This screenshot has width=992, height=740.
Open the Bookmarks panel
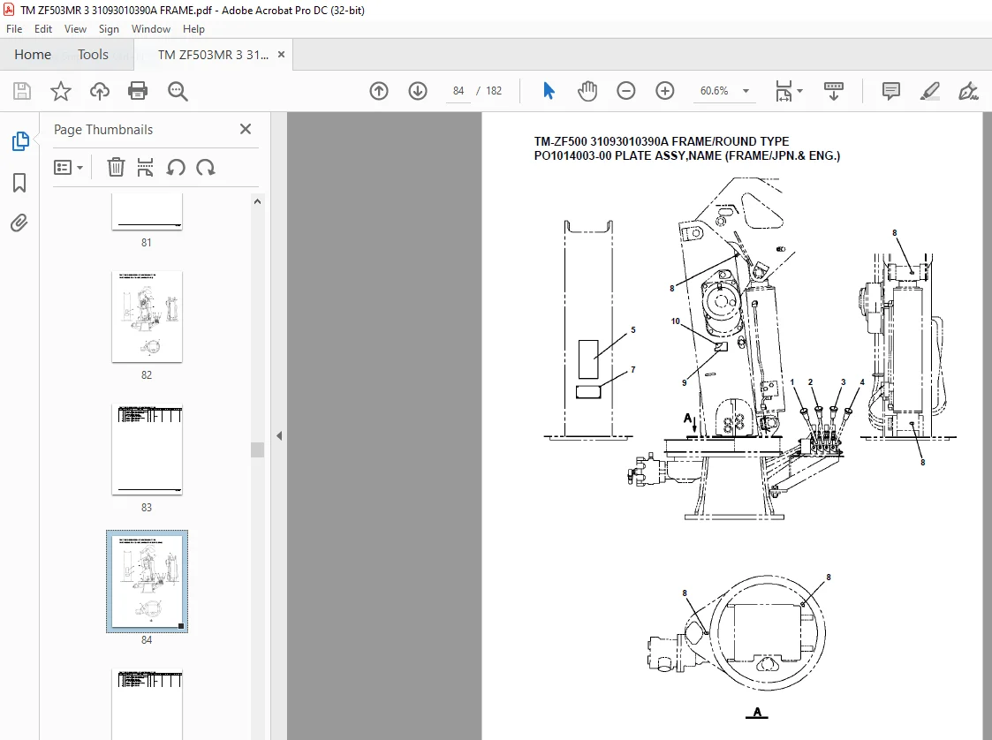(x=19, y=183)
